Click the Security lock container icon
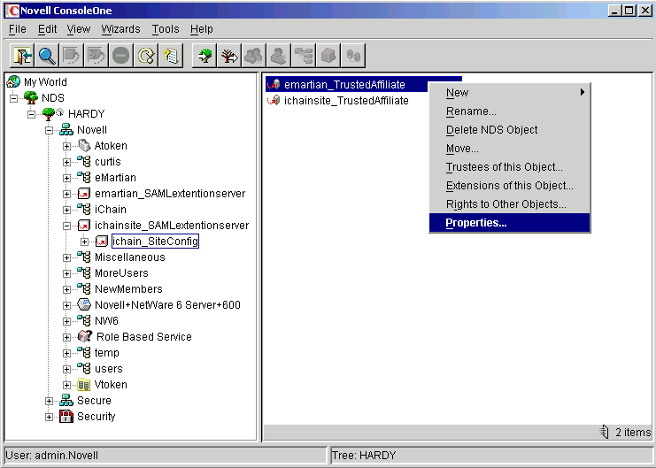This screenshot has width=656, height=468. [66, 416]
